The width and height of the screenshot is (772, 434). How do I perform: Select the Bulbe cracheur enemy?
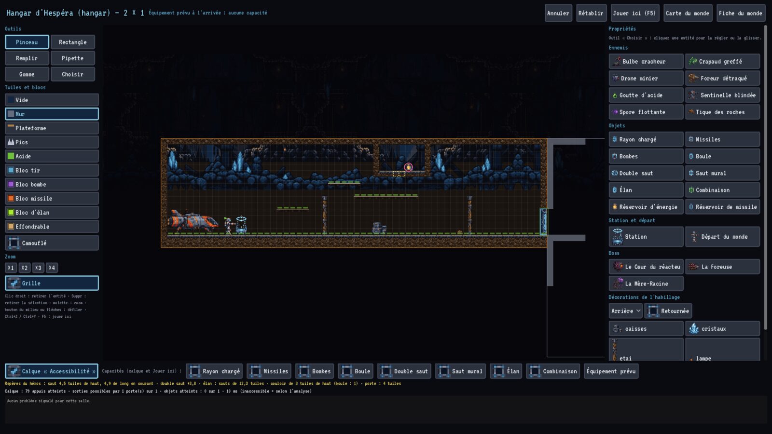(646, 61)
